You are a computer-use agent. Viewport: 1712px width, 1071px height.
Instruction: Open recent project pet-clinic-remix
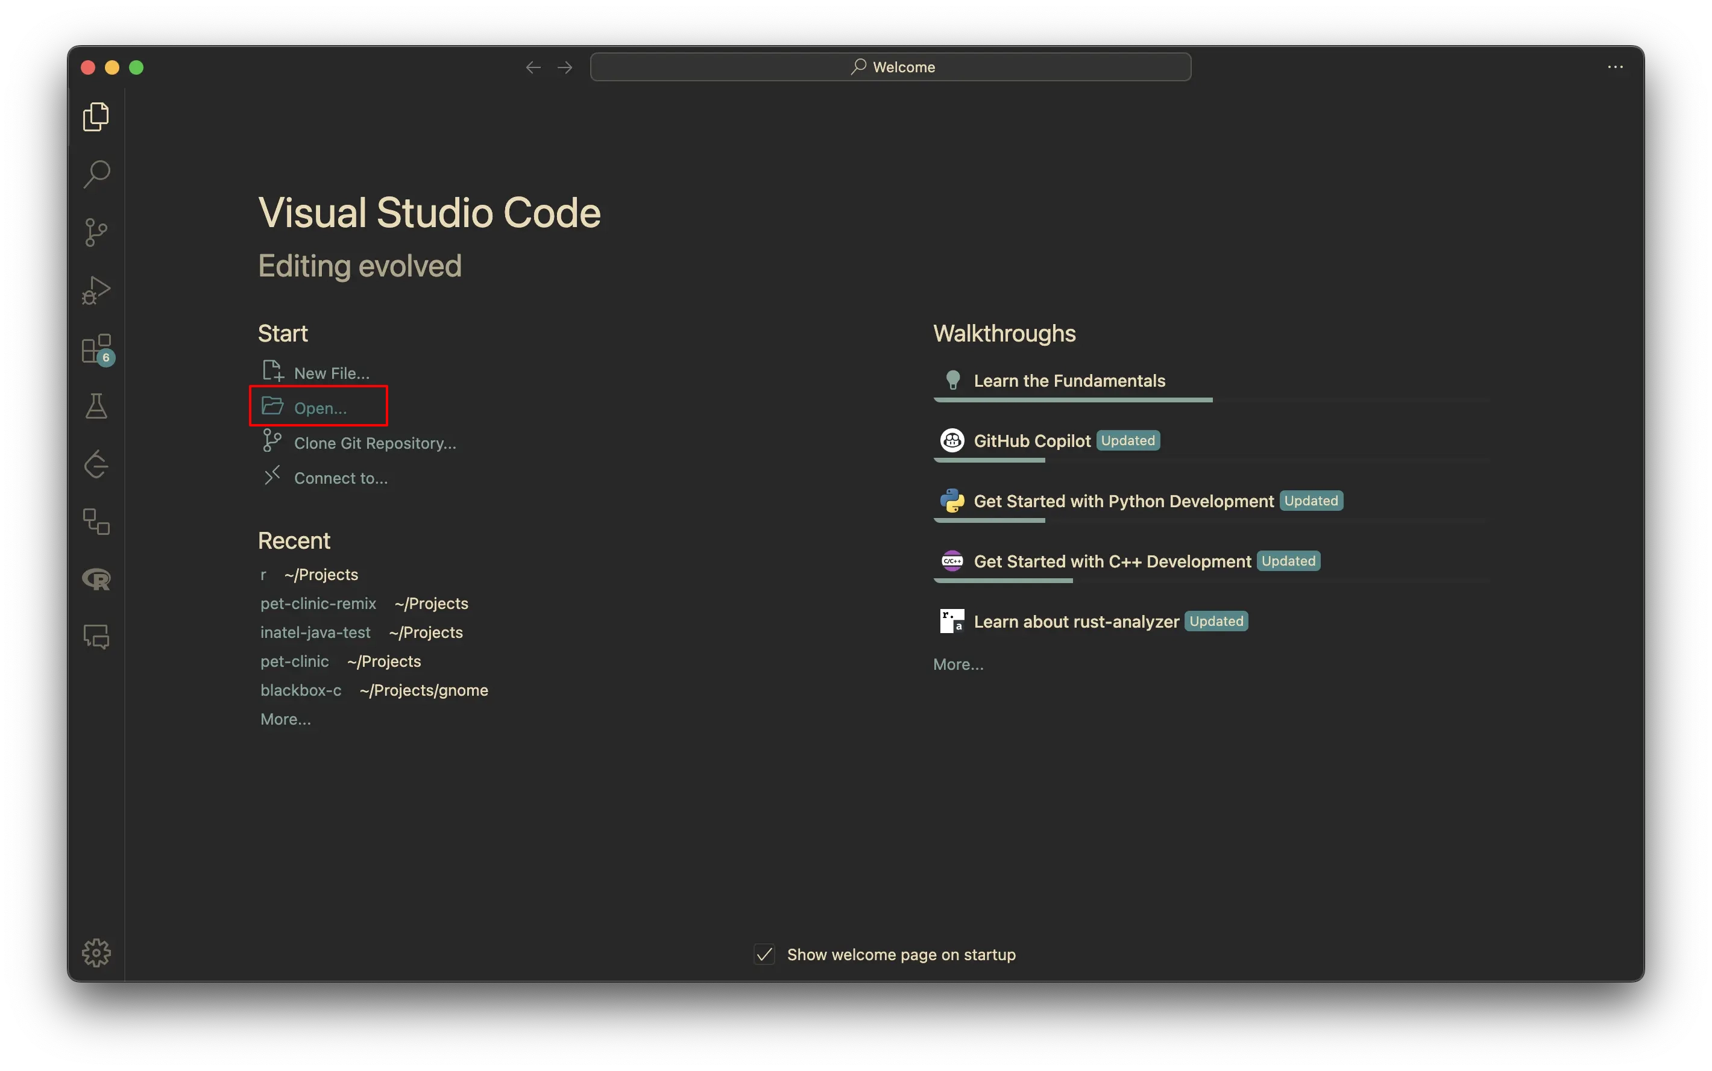[x=318, y=604]
